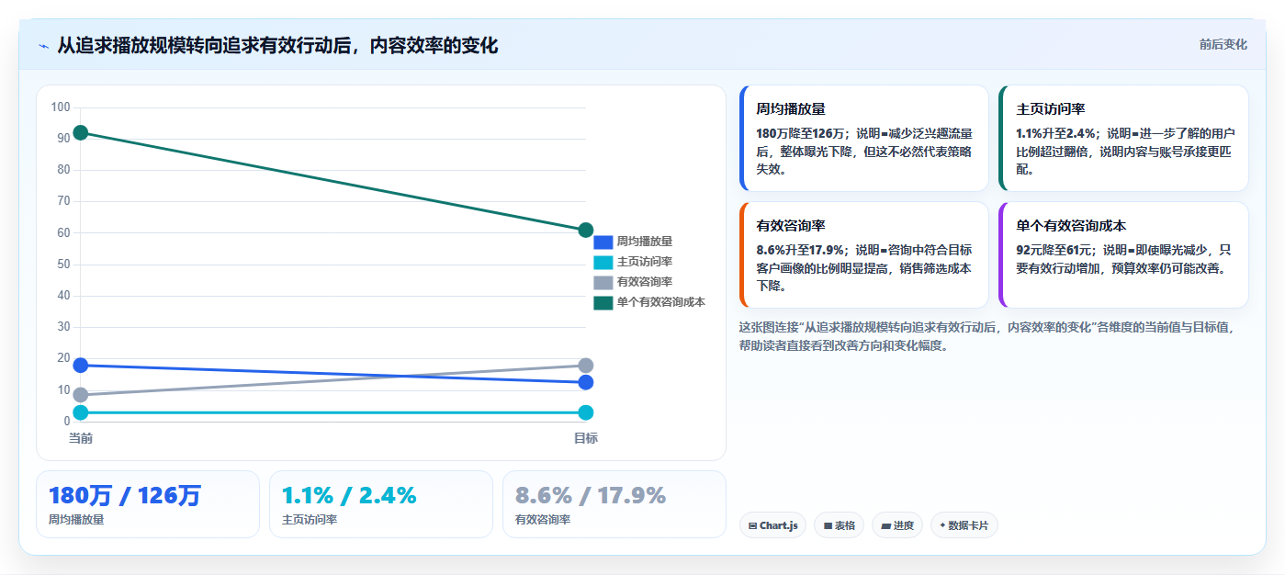Open the 有效咨询率 description card
The height and width of the screenshot is (575, 1285).
pyautogui.click(x=864, y=255)
